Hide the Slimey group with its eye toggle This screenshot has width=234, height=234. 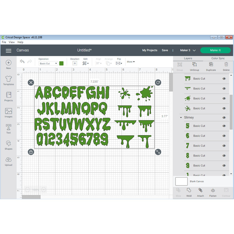(224, 117)
